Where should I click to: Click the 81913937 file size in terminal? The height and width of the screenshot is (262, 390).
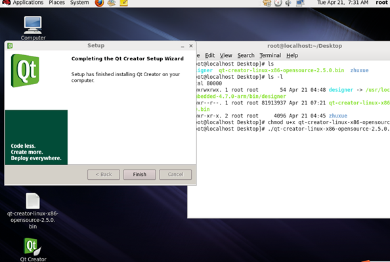click(x=274, y=102)
